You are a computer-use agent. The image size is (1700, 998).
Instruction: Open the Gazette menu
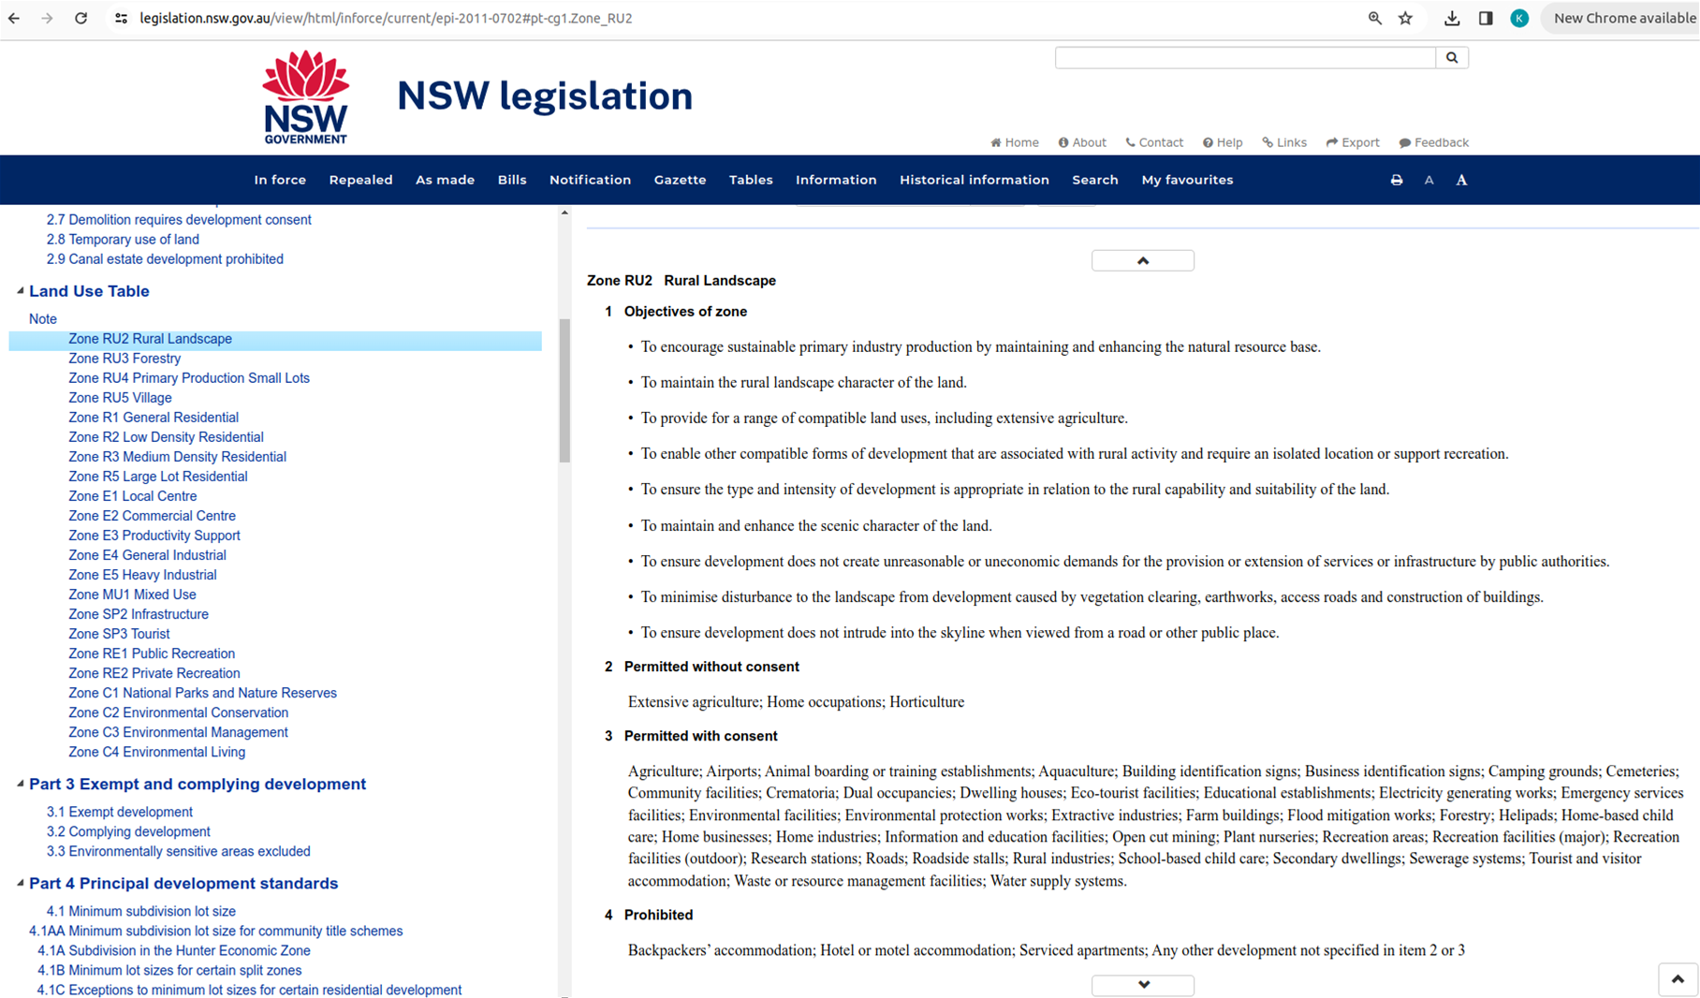click(x=680, y=180)
